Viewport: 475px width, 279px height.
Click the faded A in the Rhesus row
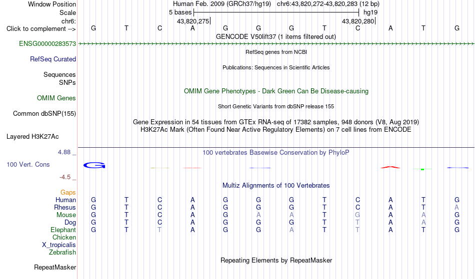click(x=456, y=207)
